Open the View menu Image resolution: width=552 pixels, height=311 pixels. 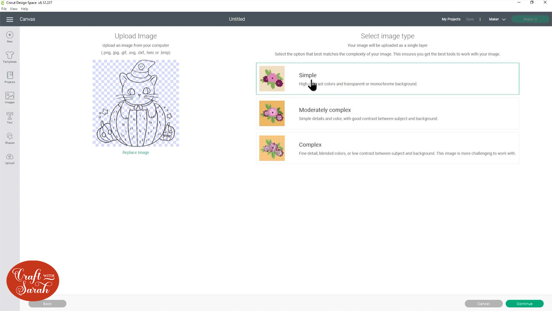[14, 9]
